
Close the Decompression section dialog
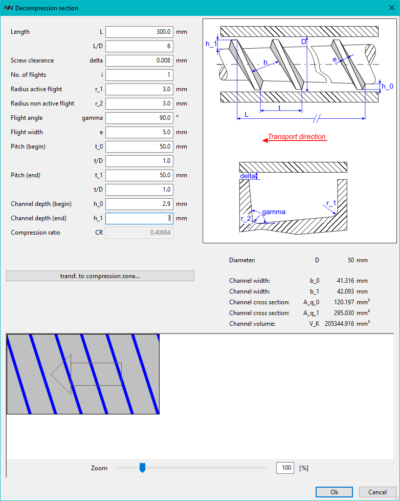coord(392,8)
